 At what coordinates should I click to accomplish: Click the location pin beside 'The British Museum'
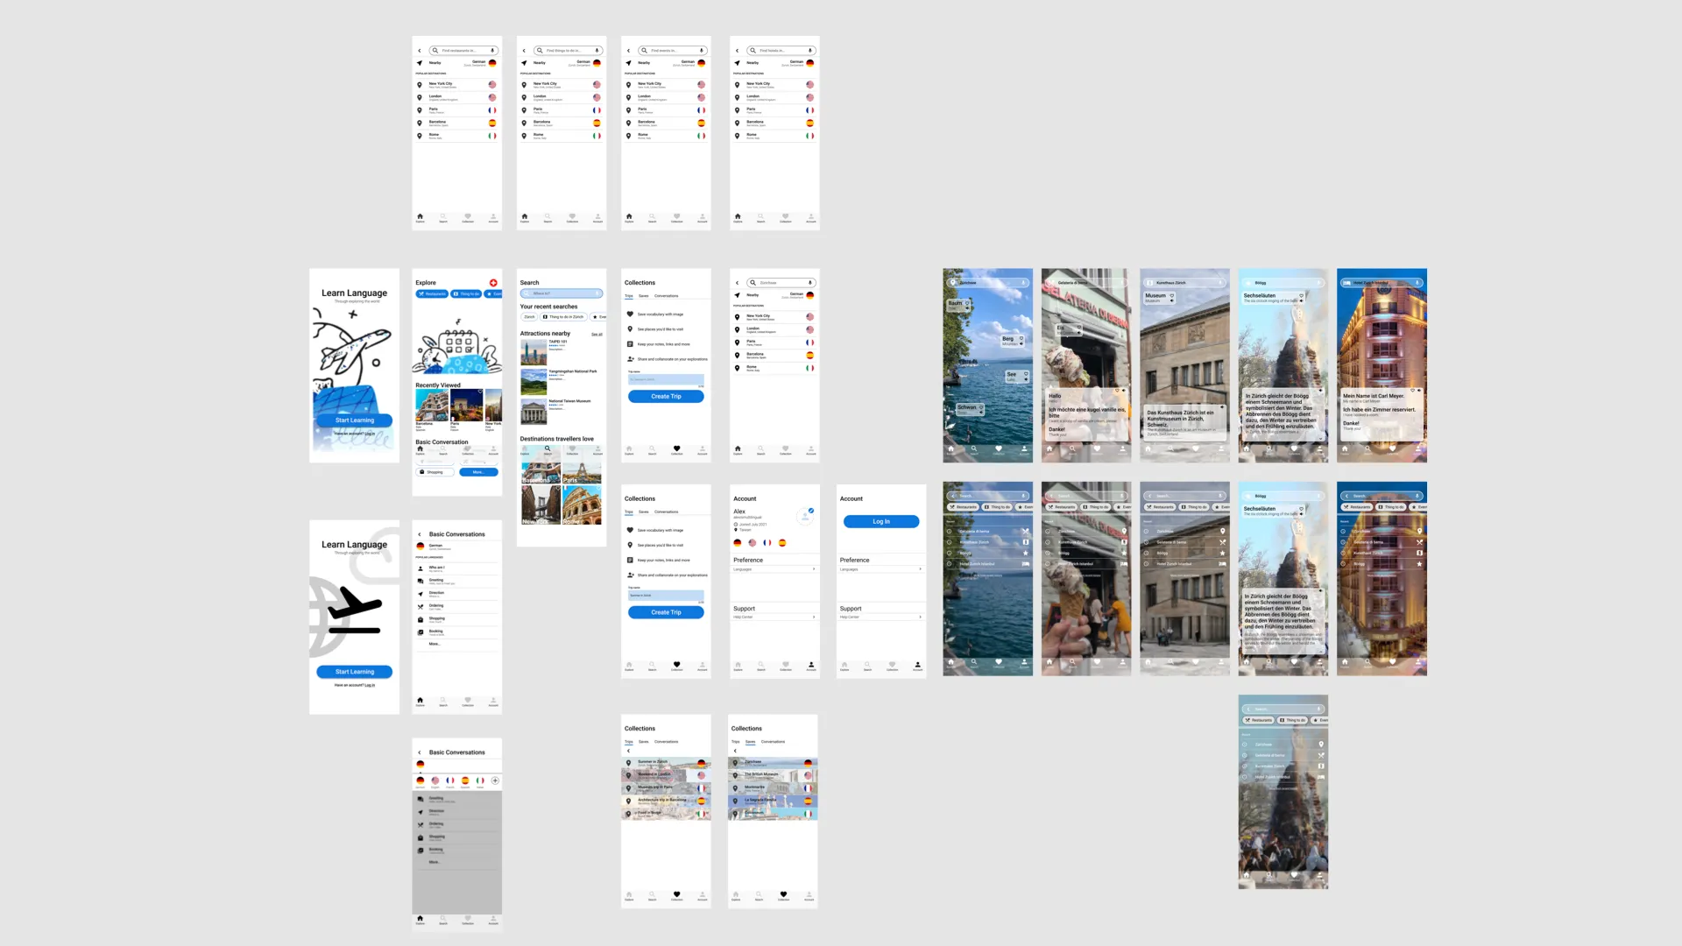pos(735,775)
